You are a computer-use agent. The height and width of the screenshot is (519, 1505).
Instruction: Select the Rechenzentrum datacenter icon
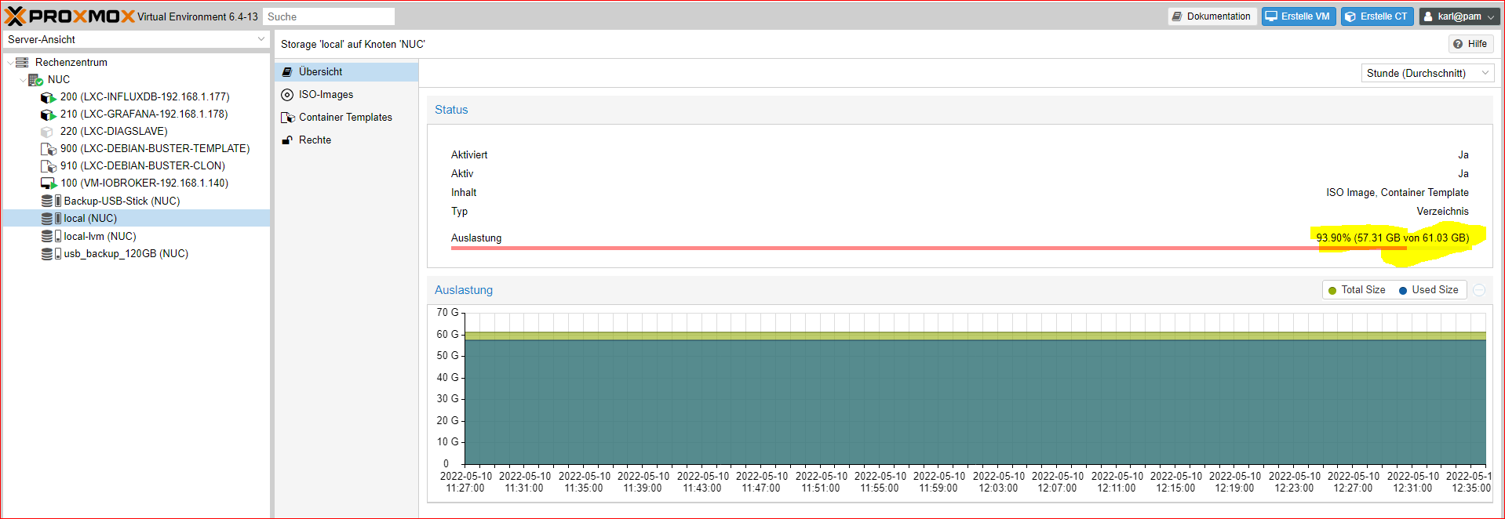[x=22, y=62]
